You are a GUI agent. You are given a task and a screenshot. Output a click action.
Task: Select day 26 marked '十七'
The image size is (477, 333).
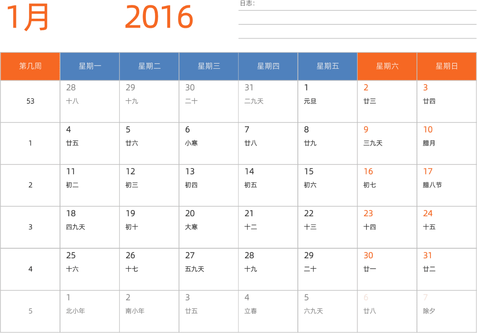point(149,269)
